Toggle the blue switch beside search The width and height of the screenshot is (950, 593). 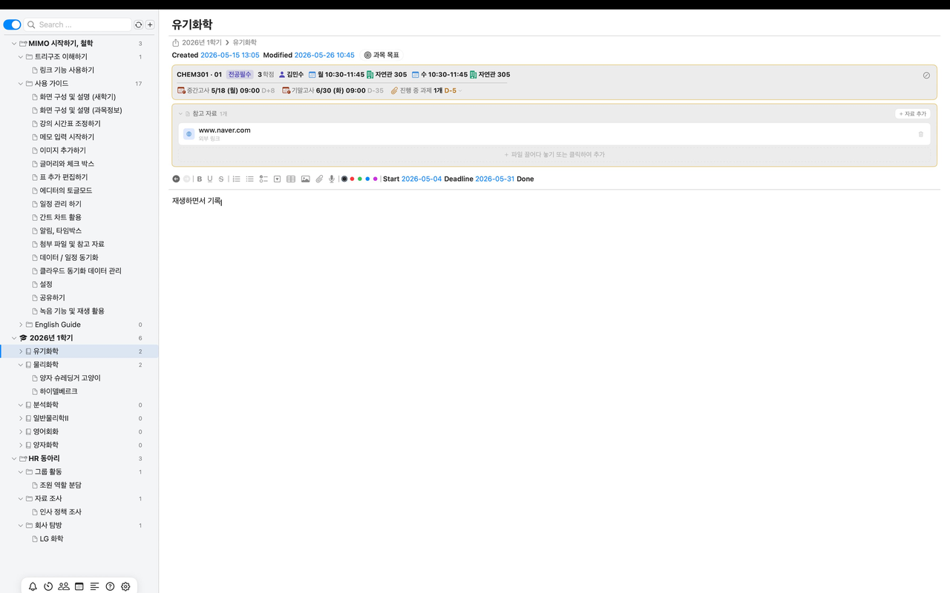coord(12,24)
